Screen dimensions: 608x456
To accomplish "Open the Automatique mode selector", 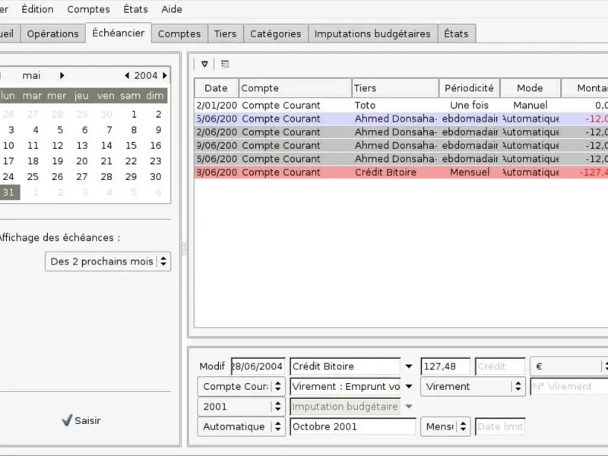I will (x=241, y=426).
